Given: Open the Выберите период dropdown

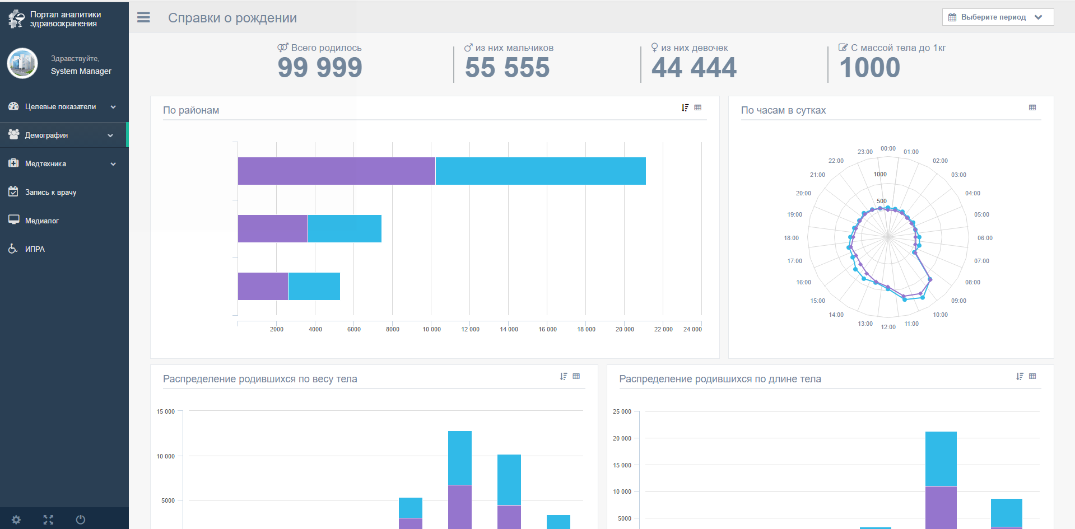Looking at the screenshot, I should 998,17.
